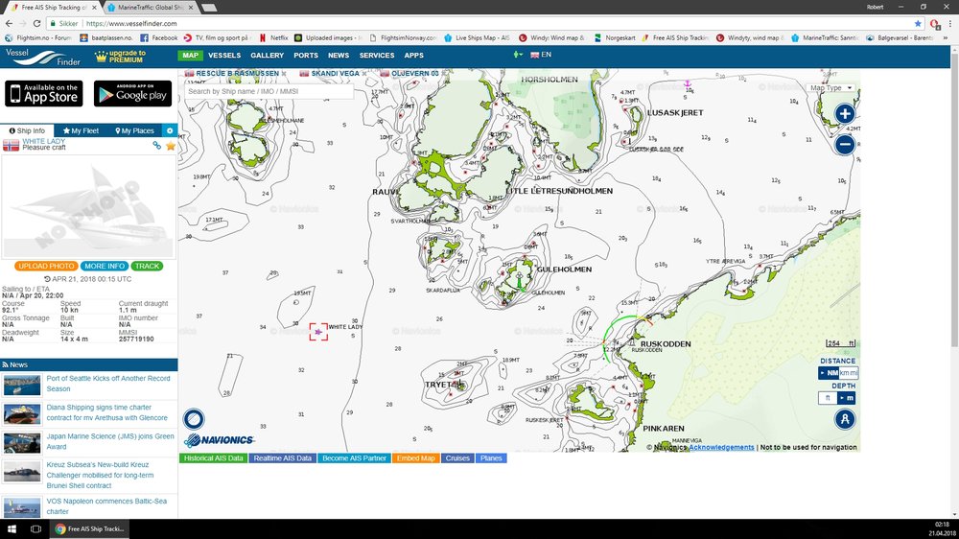Click the Embed Map button
959x539 pixels.
(x=416, y=458)
